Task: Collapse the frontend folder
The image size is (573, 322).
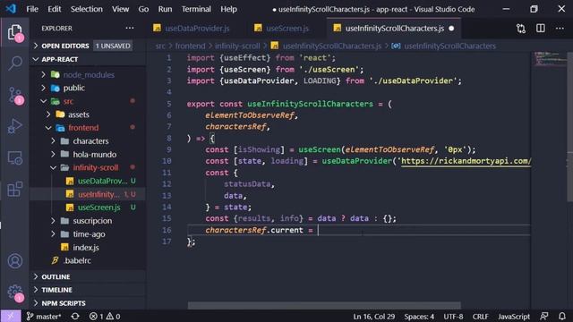Action: click(x=83, y=128)
